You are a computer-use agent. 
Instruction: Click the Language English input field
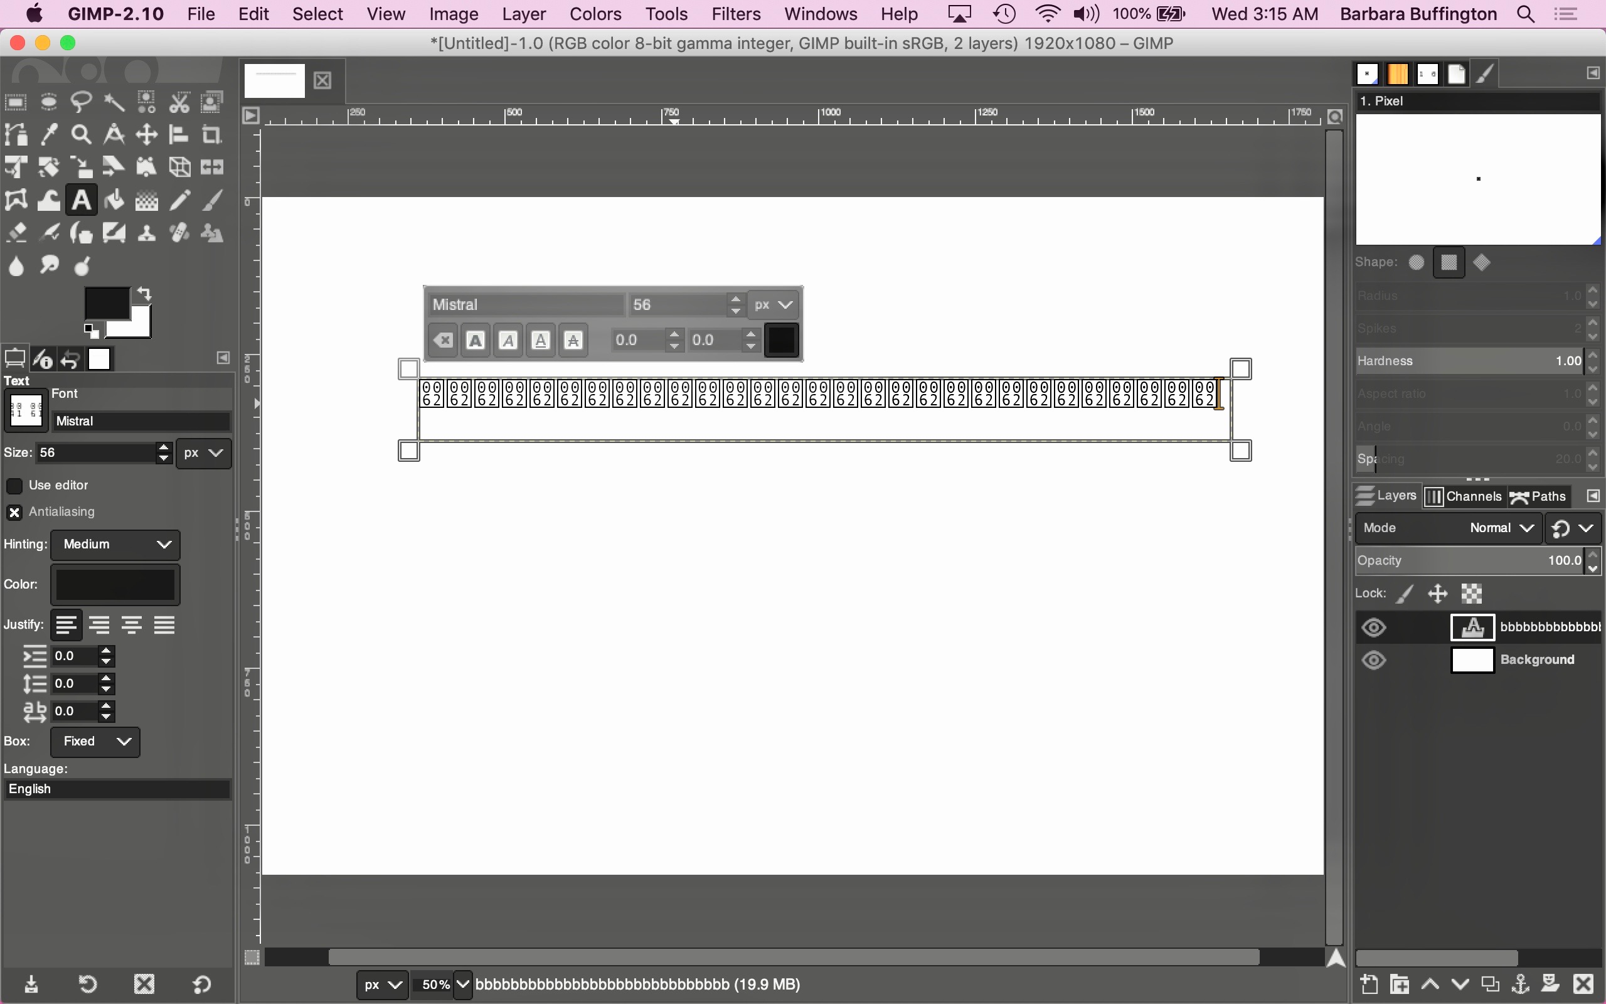coord(117,789)
